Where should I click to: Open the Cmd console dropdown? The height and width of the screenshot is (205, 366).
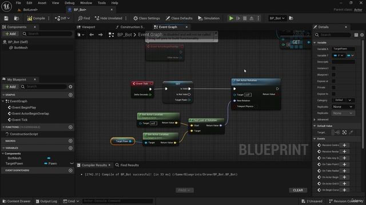tap(71, 201)
